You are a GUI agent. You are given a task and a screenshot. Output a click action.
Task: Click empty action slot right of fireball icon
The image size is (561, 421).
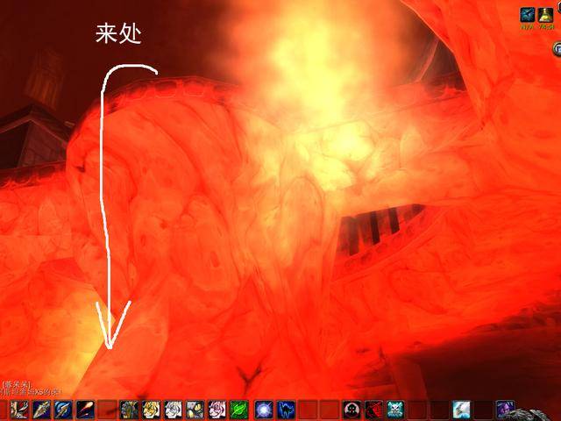pyautogui.click(x=107, y=410)
